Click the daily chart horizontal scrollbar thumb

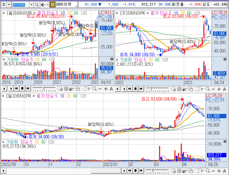106,171
